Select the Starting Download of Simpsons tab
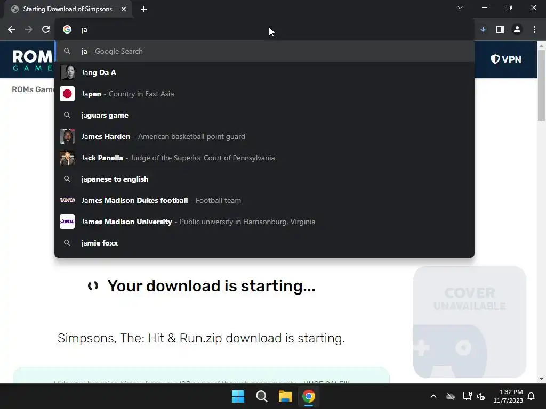 click(x=68, y=9)
